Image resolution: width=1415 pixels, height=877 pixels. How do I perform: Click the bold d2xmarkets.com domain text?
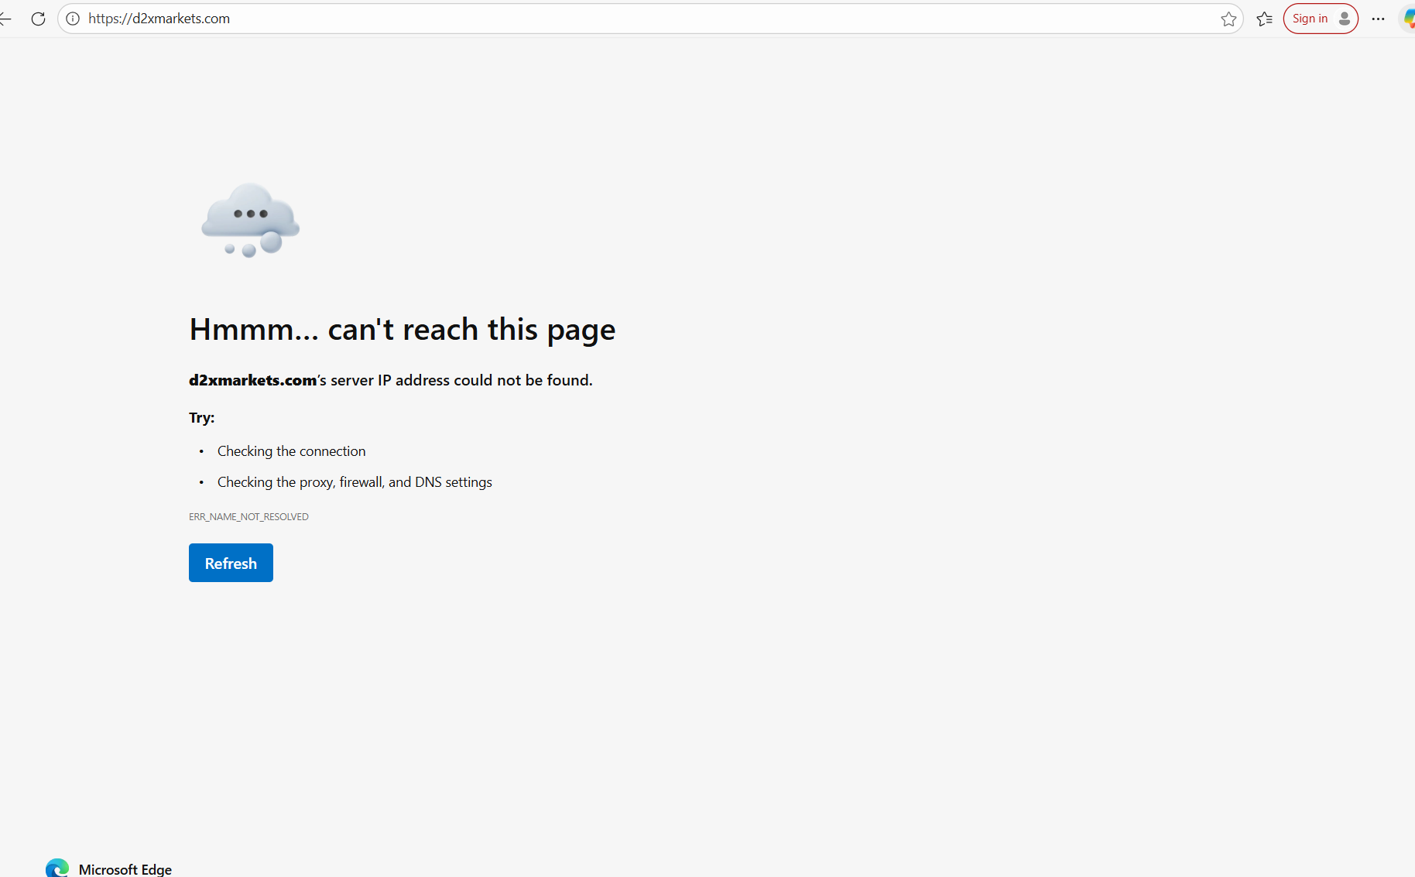[x=252, y=380]
